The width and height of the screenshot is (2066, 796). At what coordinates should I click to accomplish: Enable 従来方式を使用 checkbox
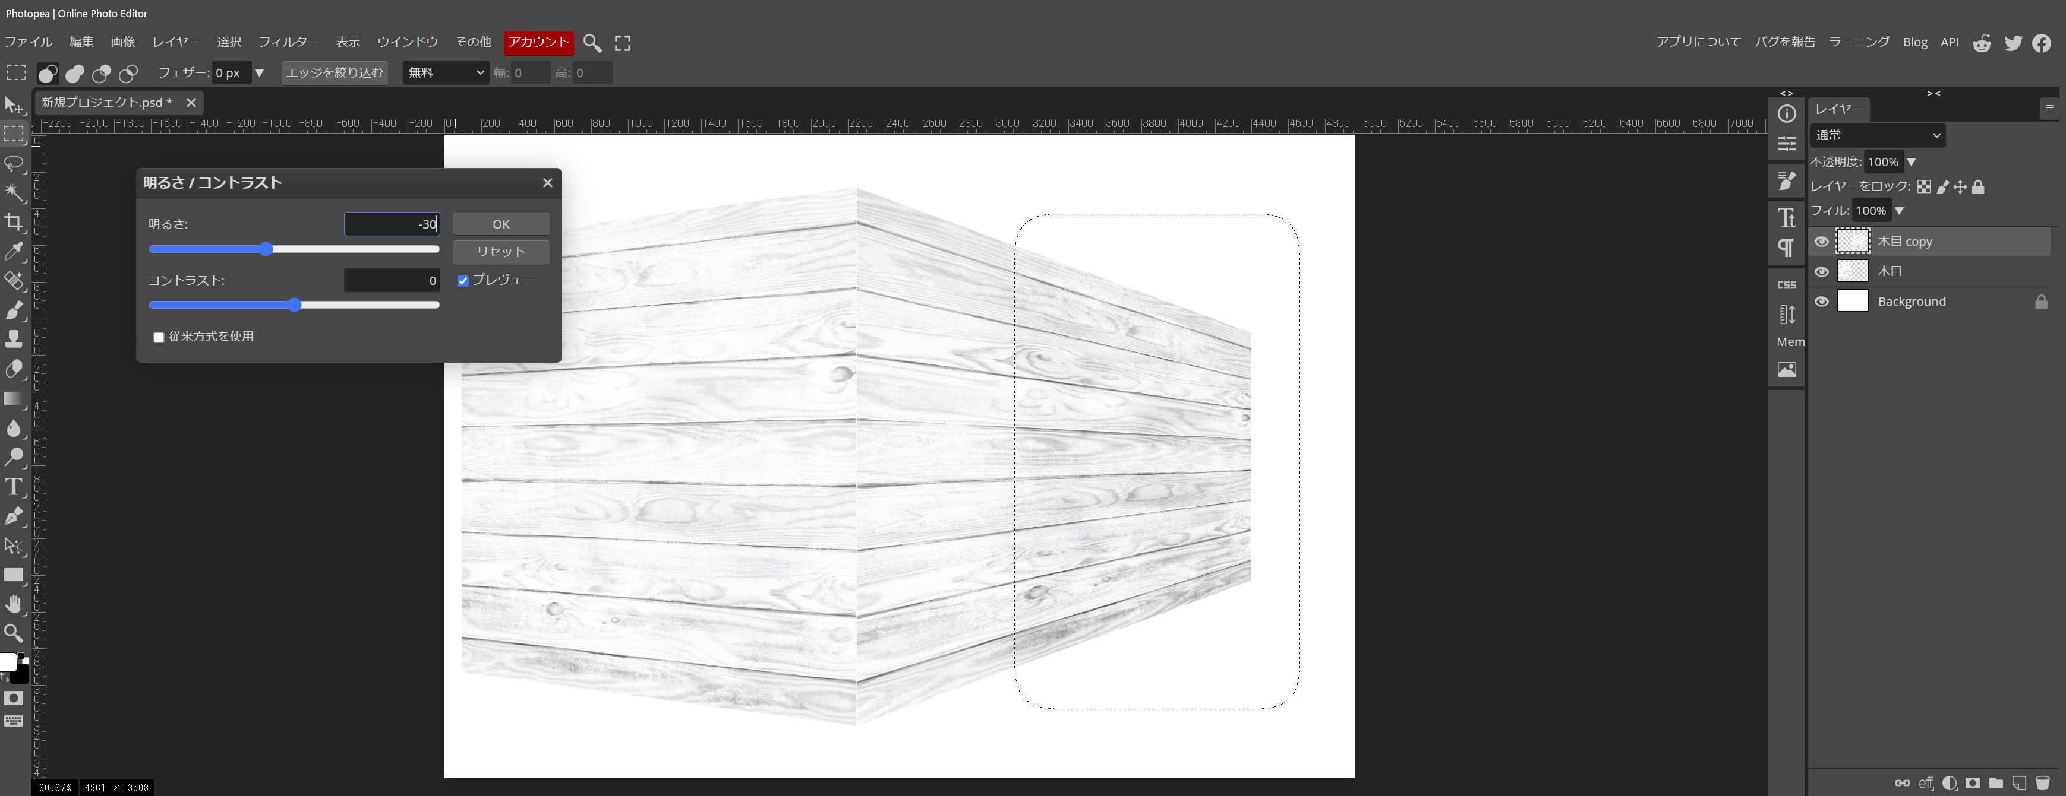[159, 337]
